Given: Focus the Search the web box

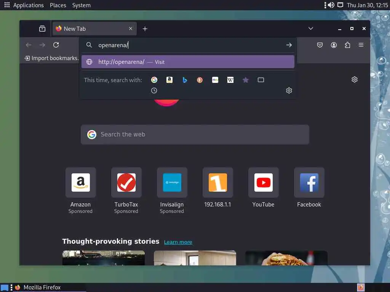Looking at the screenshot, I should 195,134.
